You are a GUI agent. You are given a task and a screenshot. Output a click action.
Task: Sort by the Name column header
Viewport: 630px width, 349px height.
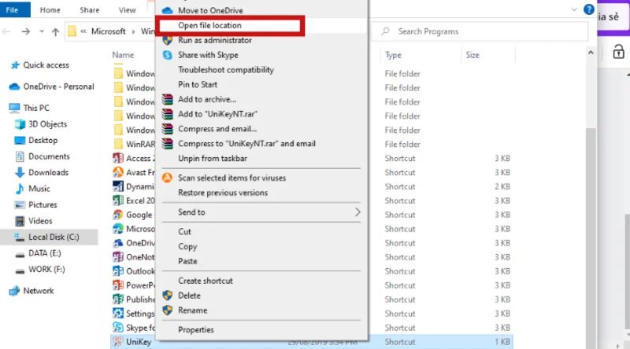tap(123, 55)
